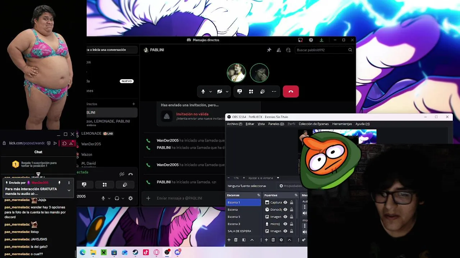Share your screen in Discord call controls

[x=240, y=92]
